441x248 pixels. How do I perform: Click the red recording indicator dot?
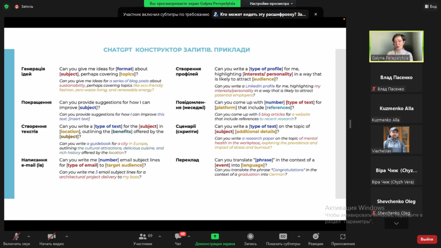click(17, 6)
